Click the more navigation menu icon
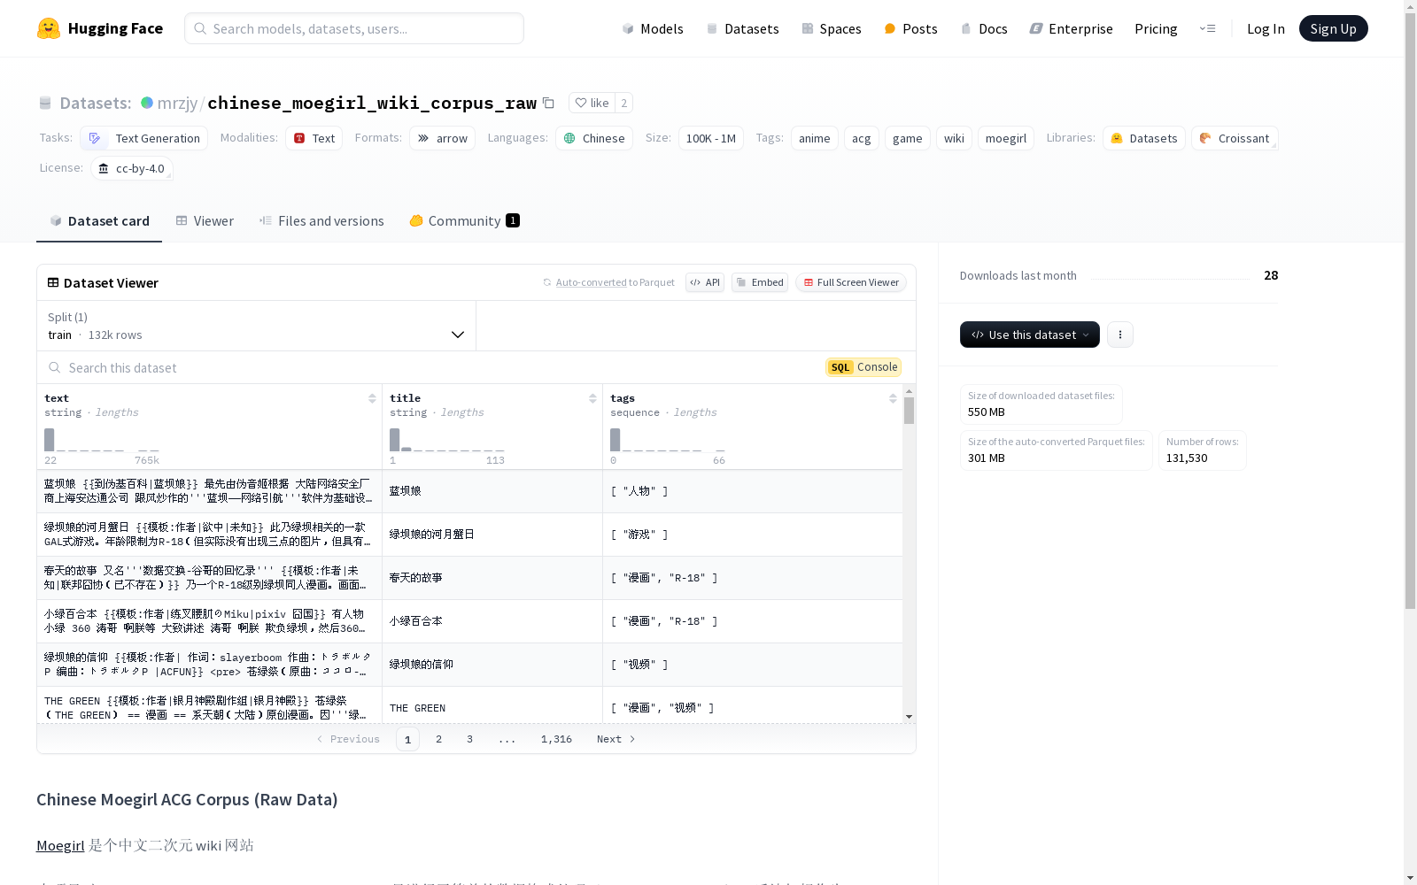The height and width of the screenshot is (885, 1417). tap(1207, 28)
